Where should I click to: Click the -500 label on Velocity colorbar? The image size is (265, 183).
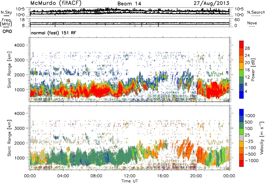pos(250,154)
